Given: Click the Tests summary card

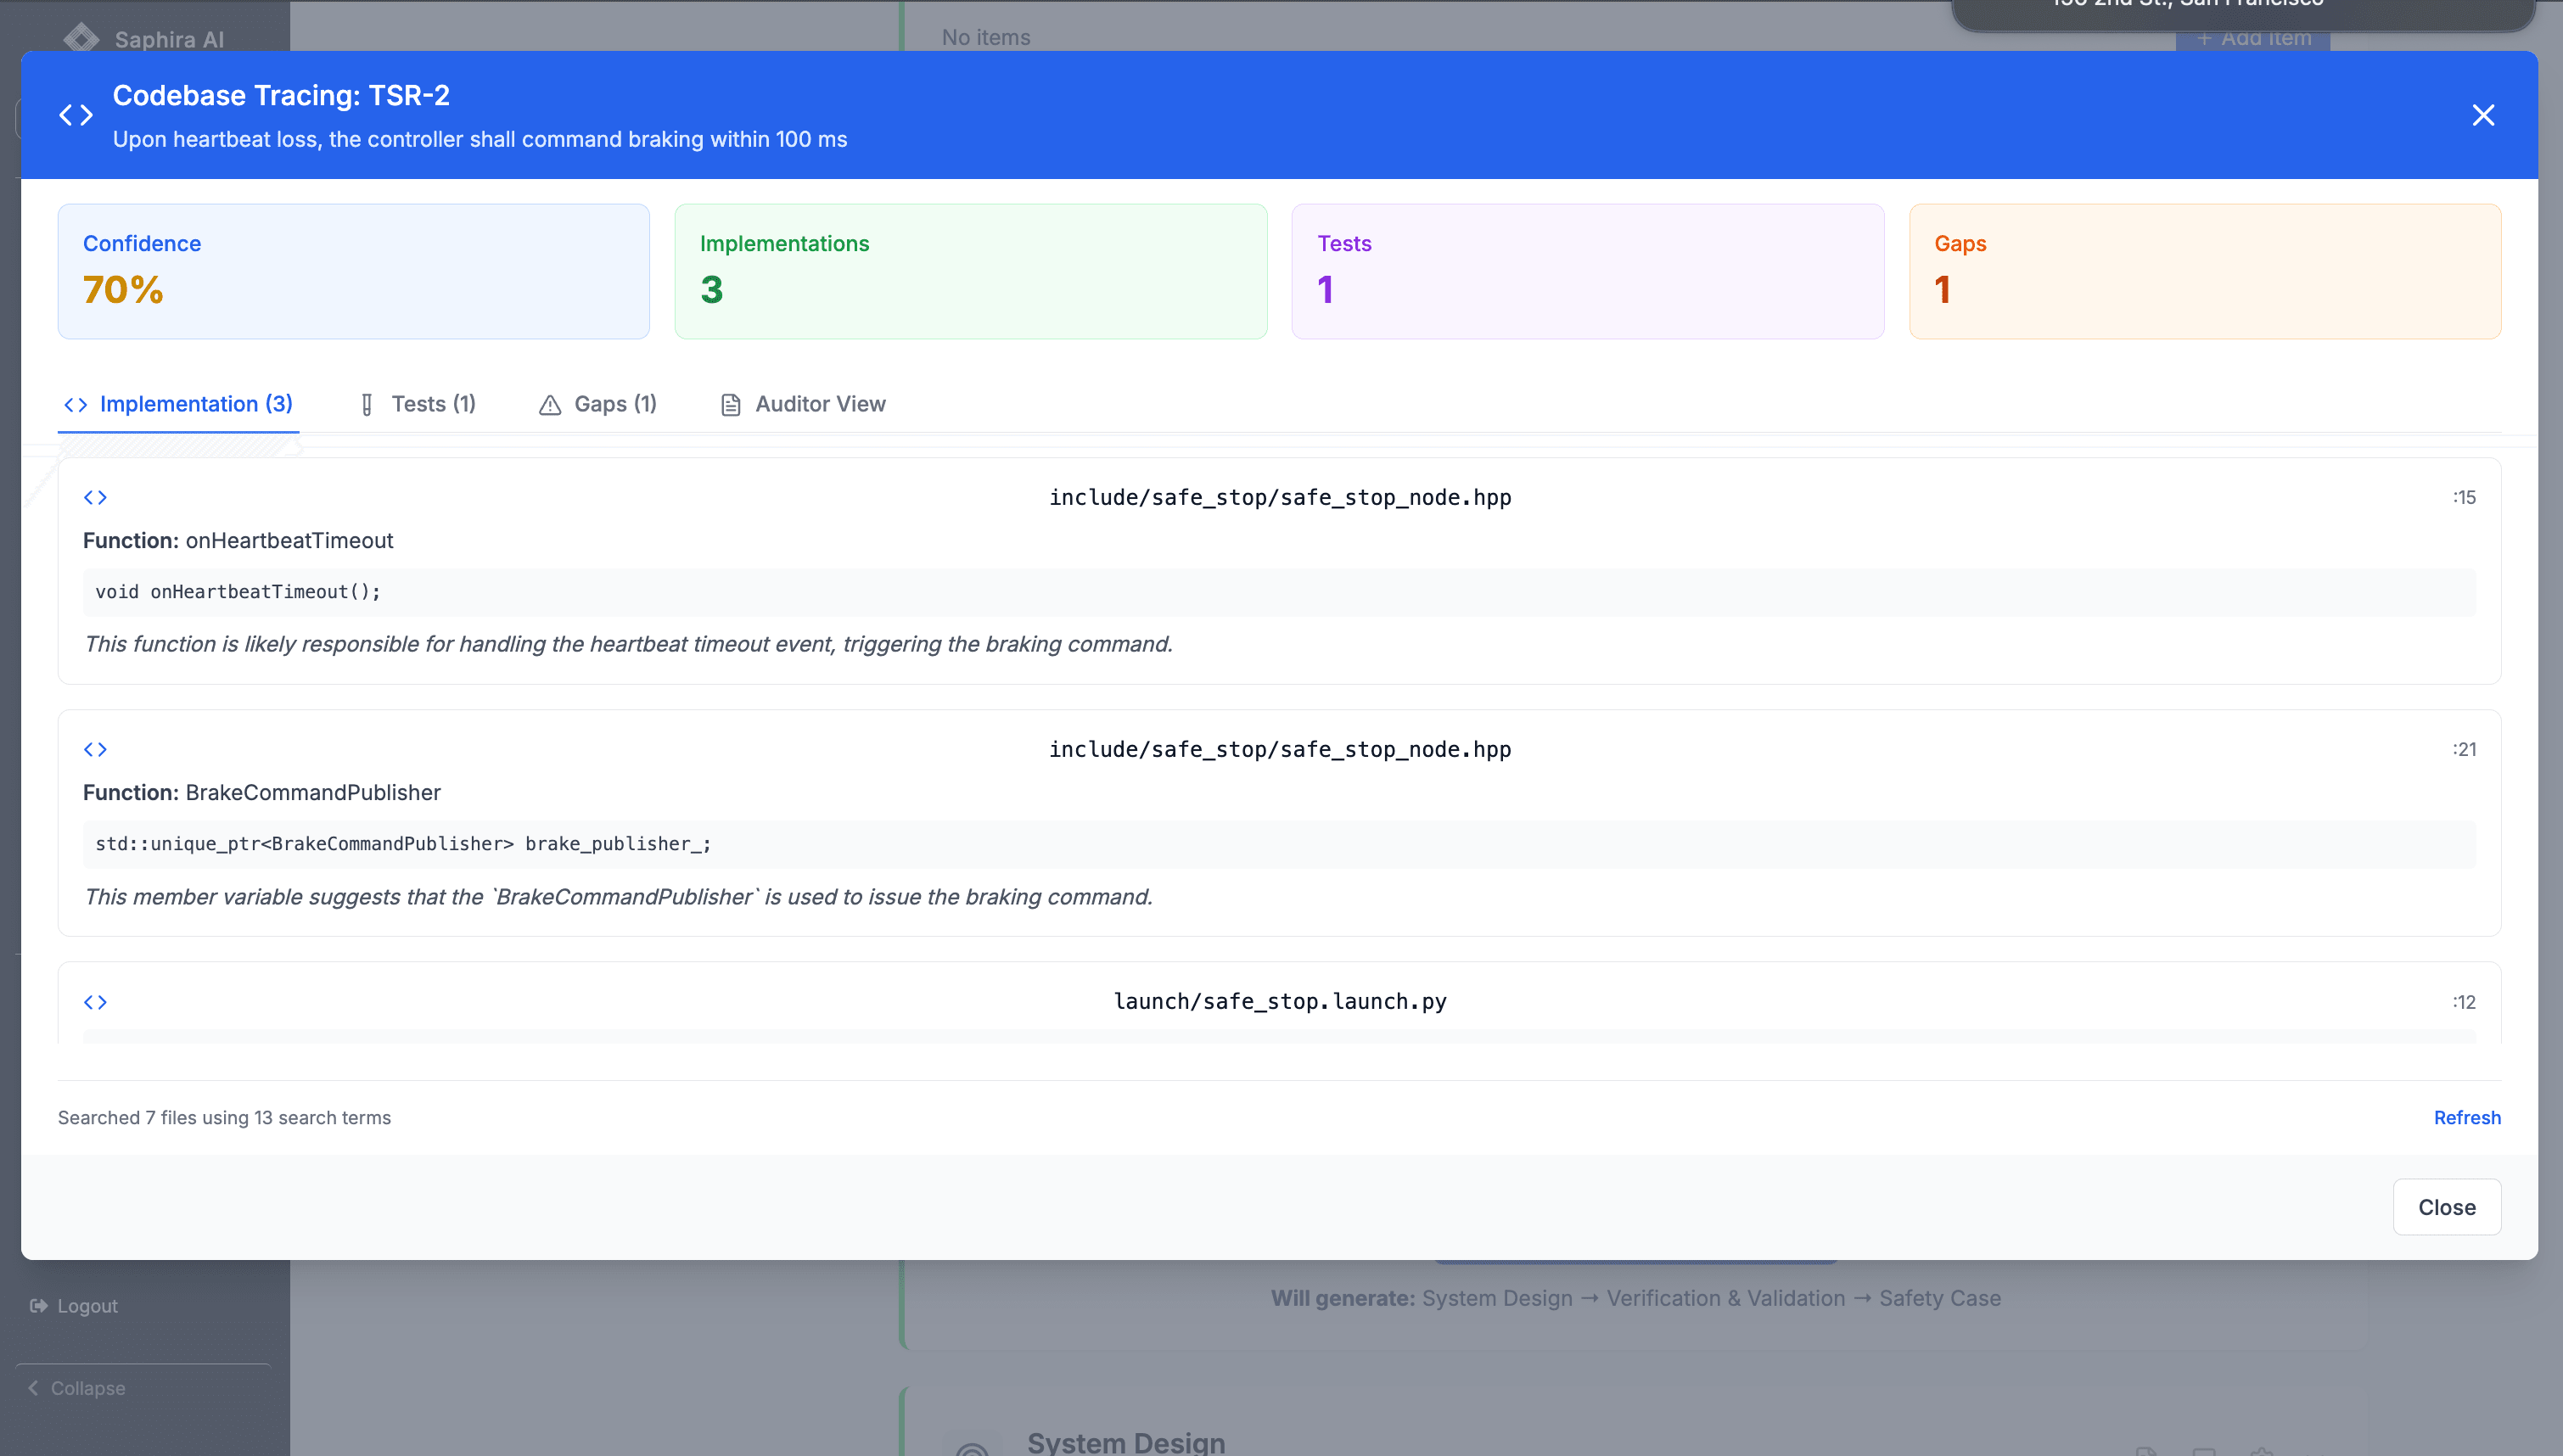Looking at the screenshot, I should coord(1587,271).
